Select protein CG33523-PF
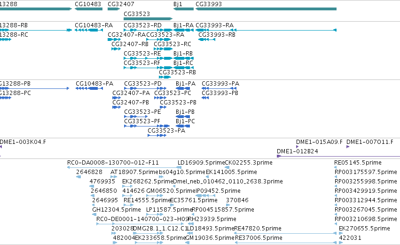 point(147,126)
